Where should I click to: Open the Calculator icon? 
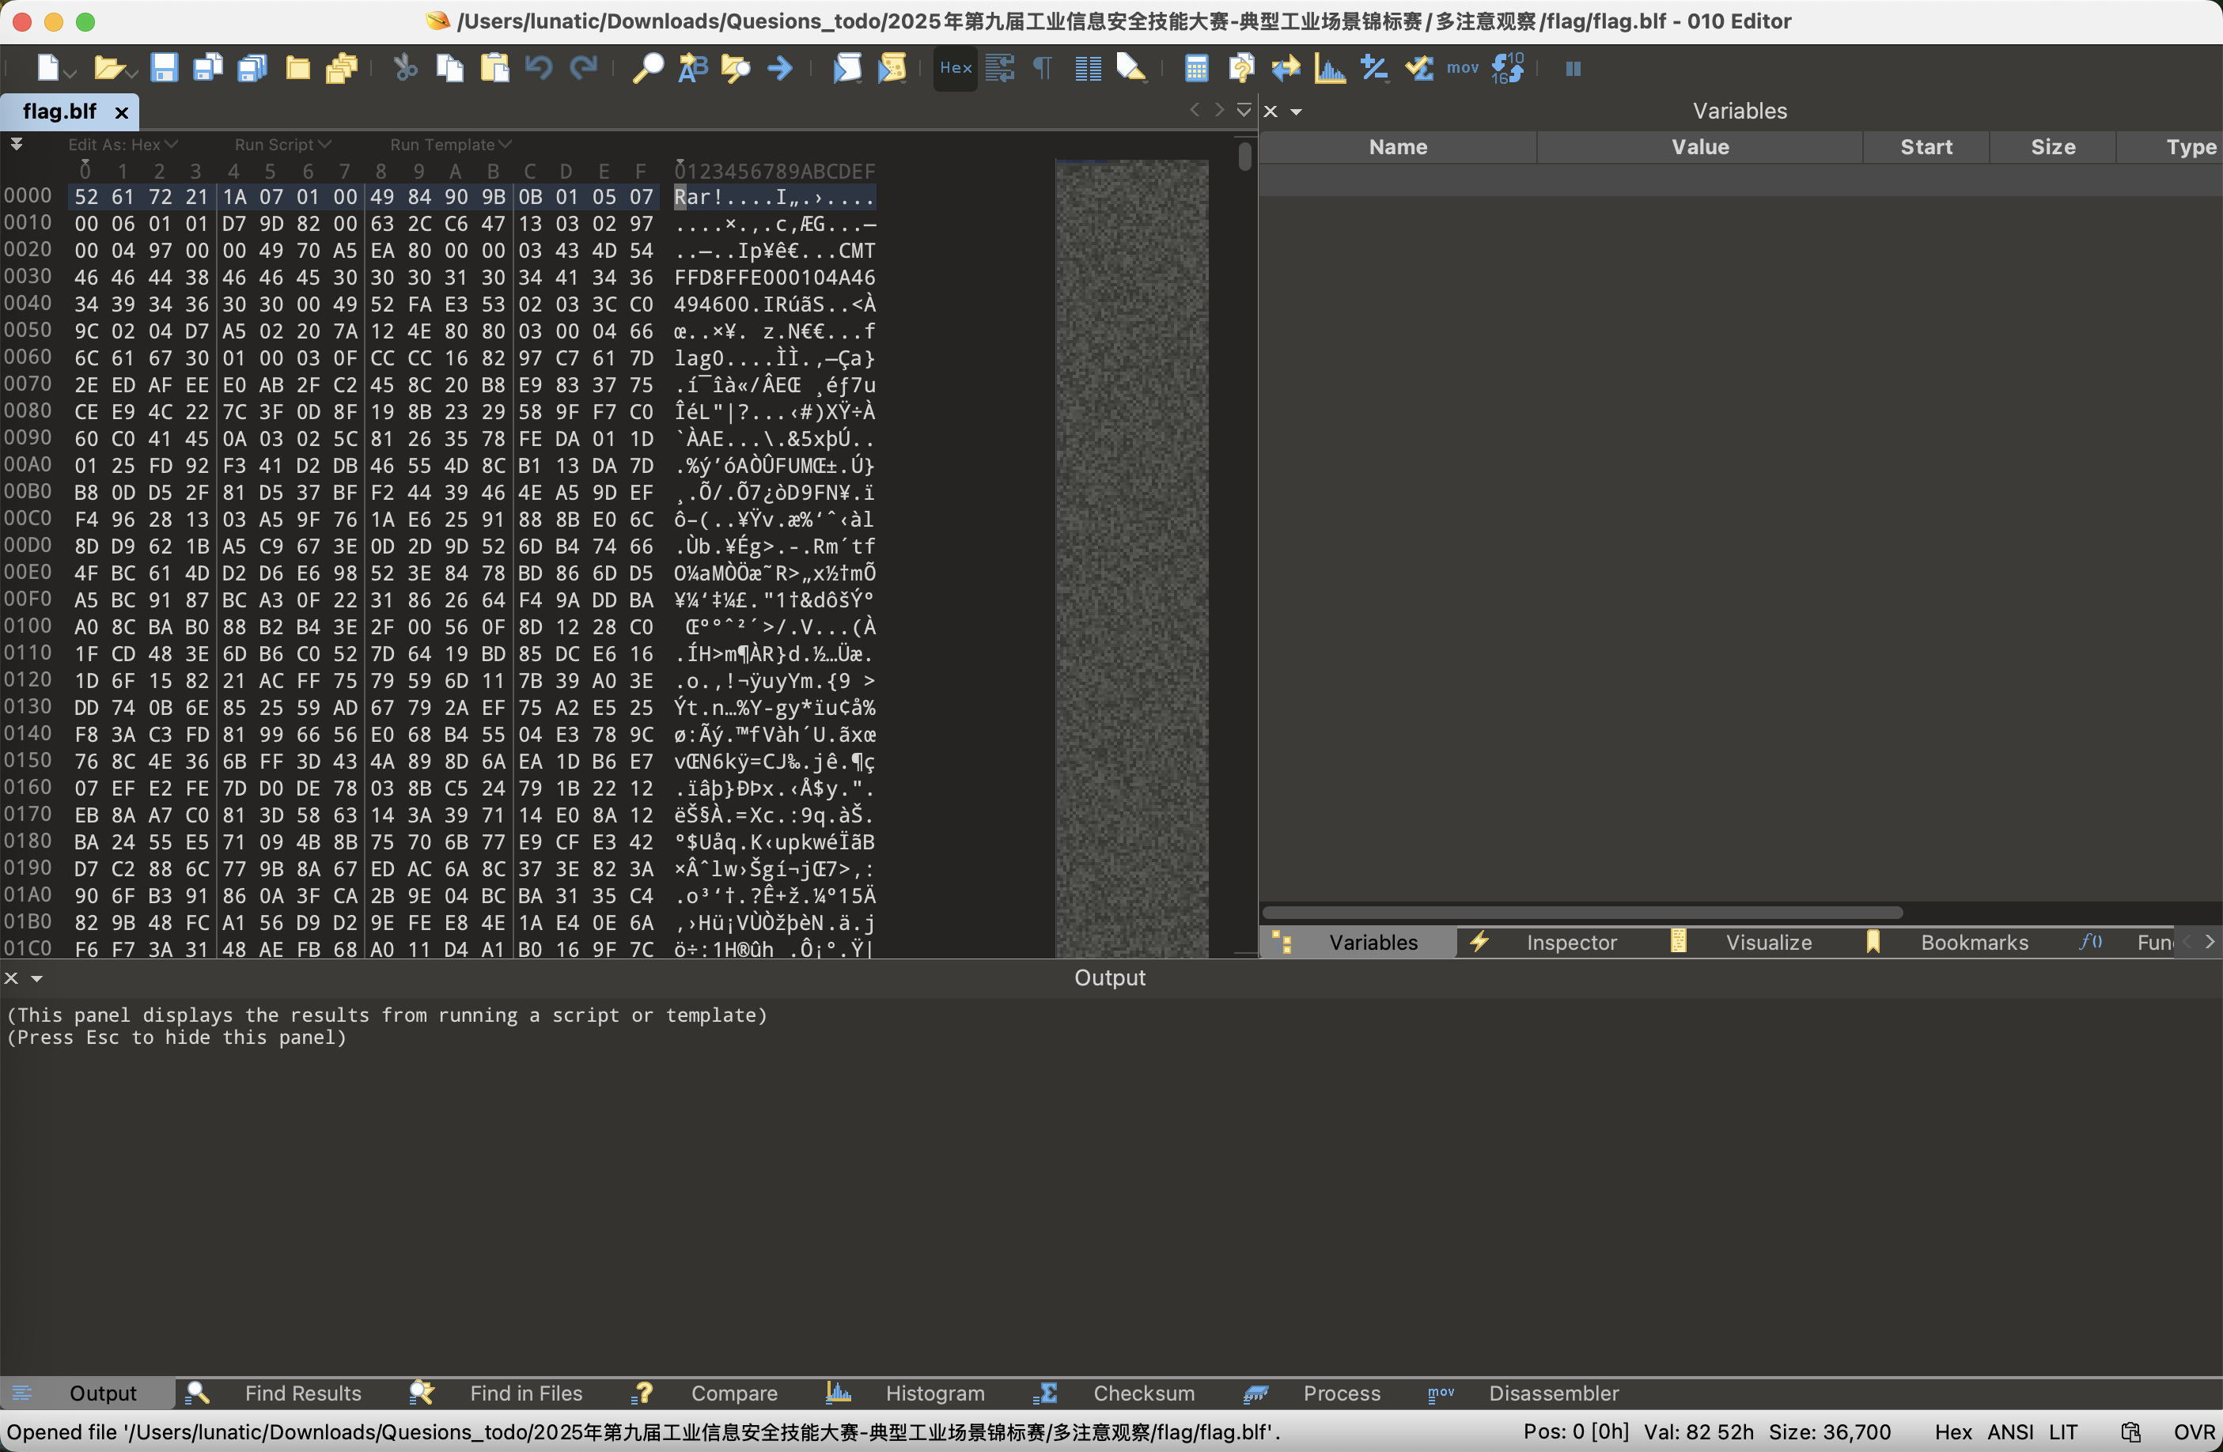1196,67
